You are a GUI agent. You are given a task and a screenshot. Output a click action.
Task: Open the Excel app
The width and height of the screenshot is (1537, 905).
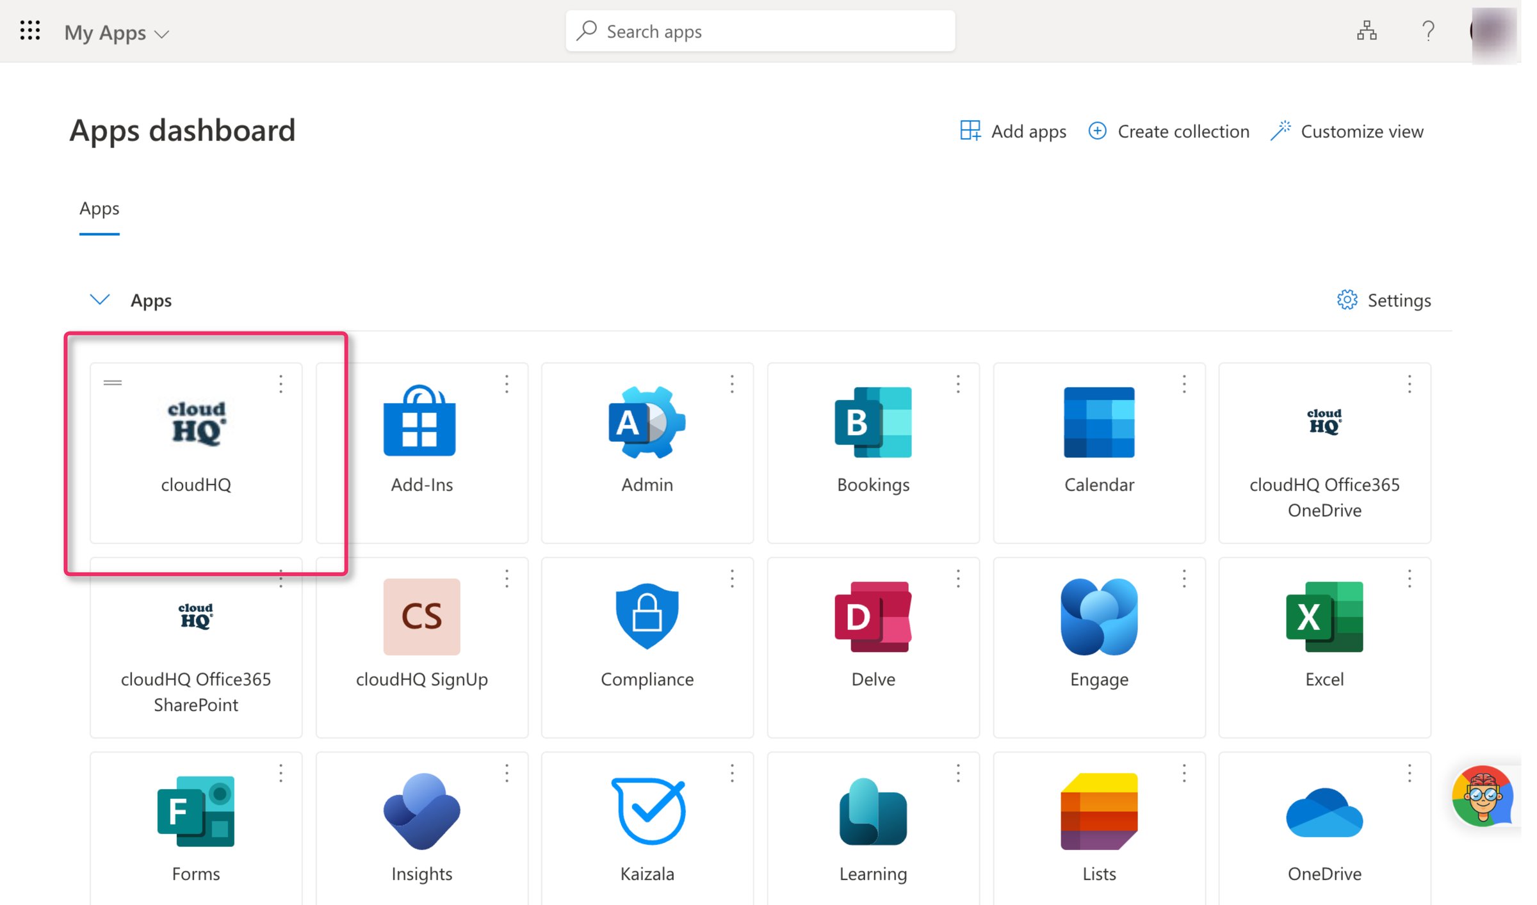(1325, 648)
